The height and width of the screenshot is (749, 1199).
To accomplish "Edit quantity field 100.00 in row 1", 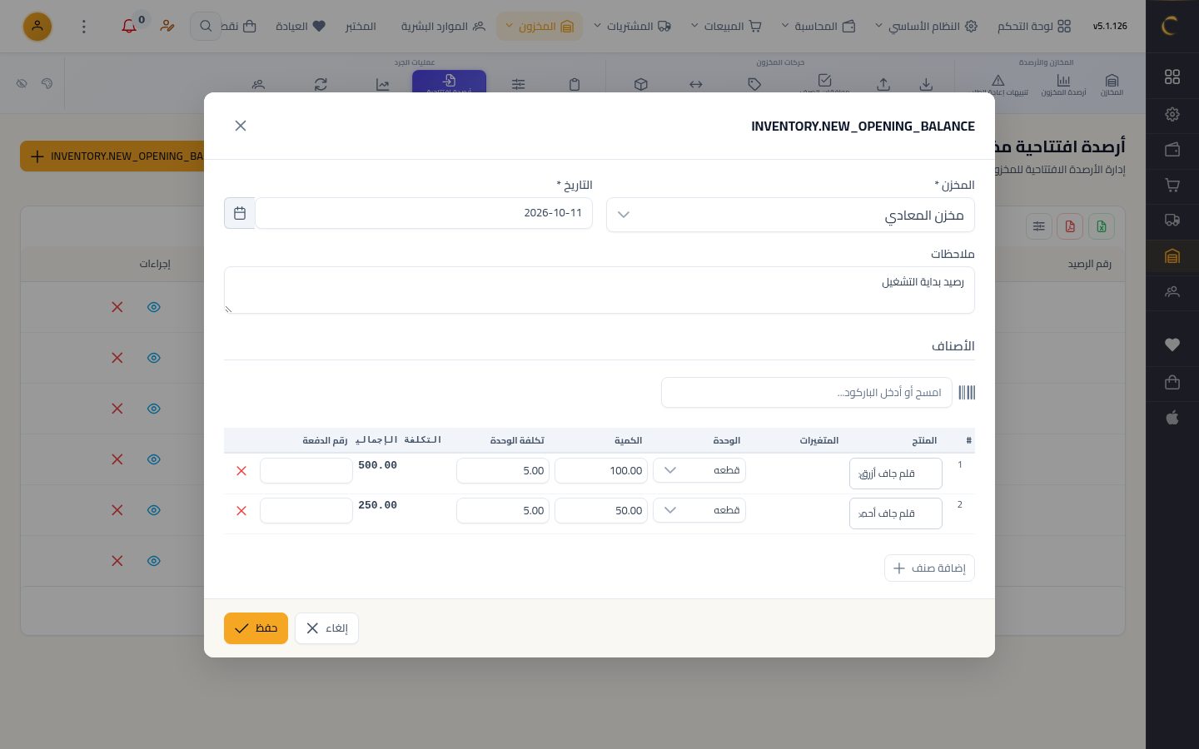I will click(601, 471).
